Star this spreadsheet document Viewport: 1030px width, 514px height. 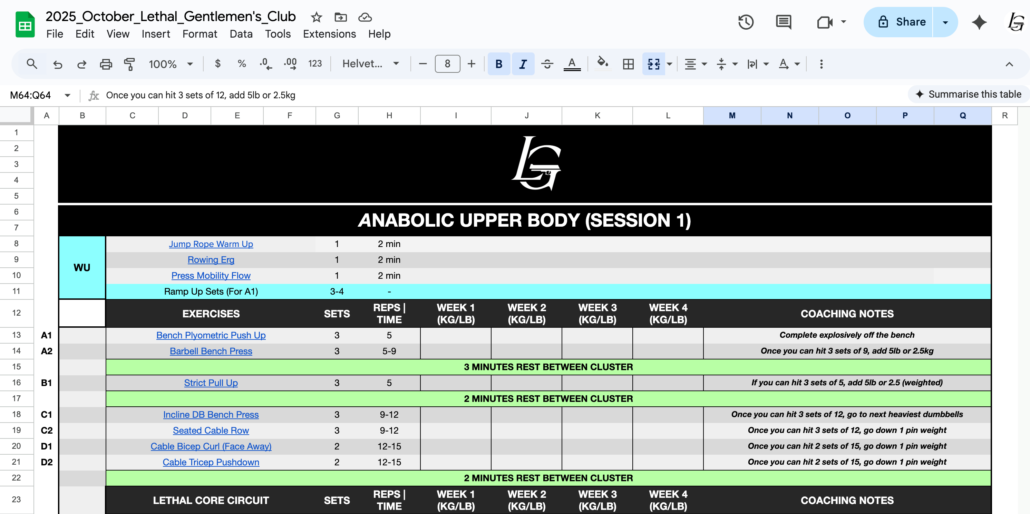point(316,17)
